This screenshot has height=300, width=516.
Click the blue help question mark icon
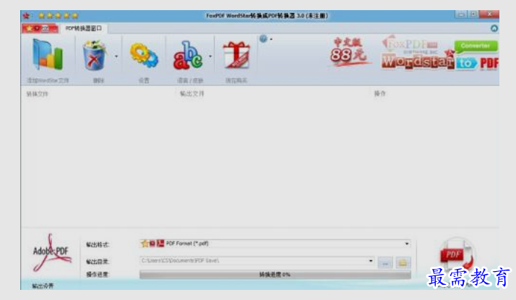point(263,39)
